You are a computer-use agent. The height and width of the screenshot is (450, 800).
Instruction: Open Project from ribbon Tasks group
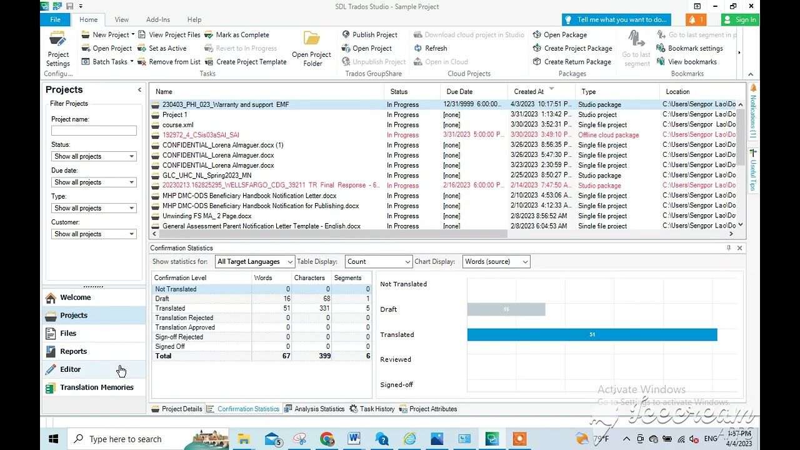click(106, 48)
